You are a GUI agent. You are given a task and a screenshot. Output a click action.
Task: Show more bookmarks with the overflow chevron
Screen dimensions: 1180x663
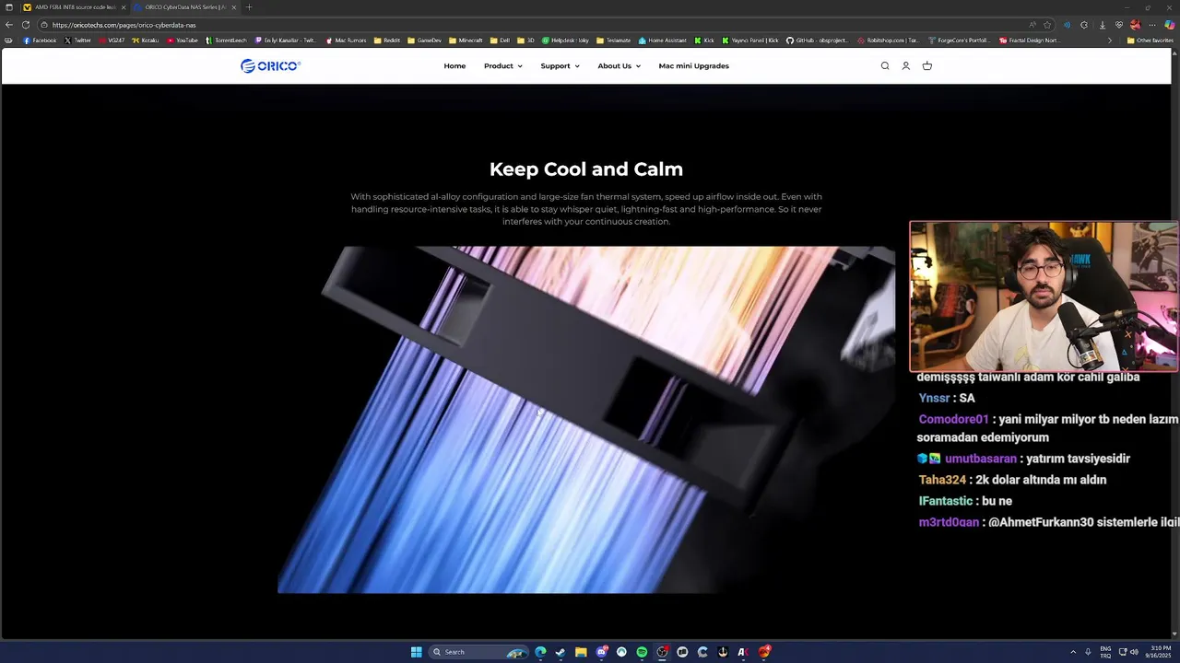[x=1110, y=41]
